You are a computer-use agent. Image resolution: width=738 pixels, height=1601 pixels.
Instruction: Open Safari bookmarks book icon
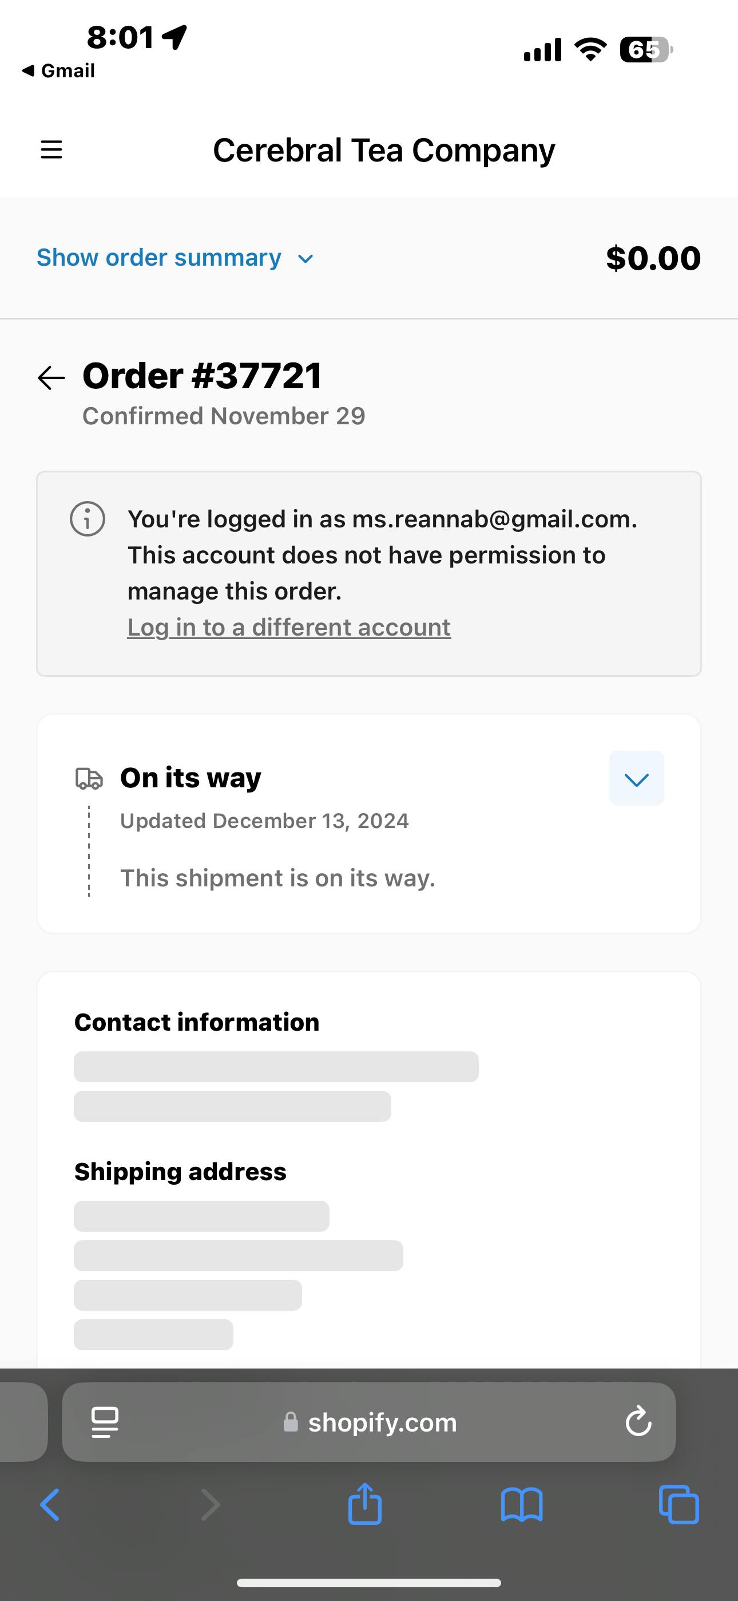coord(522,1505)
